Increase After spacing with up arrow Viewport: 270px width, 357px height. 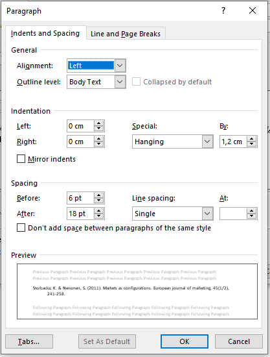tap(99, 211)
